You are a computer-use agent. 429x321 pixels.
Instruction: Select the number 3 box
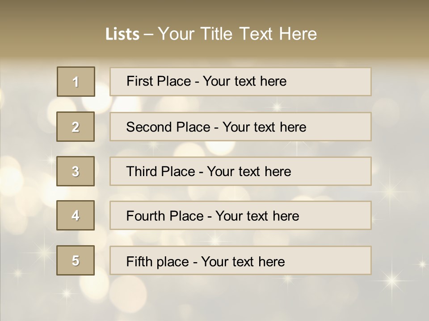pos(76,171)
